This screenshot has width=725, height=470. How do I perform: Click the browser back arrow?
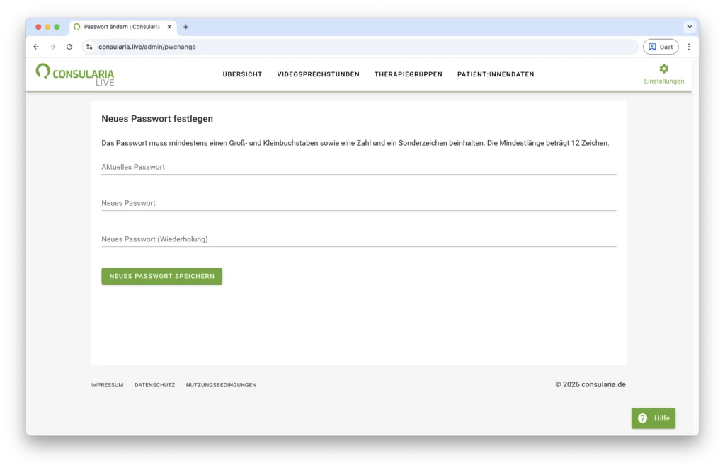[x=36, y=47]
